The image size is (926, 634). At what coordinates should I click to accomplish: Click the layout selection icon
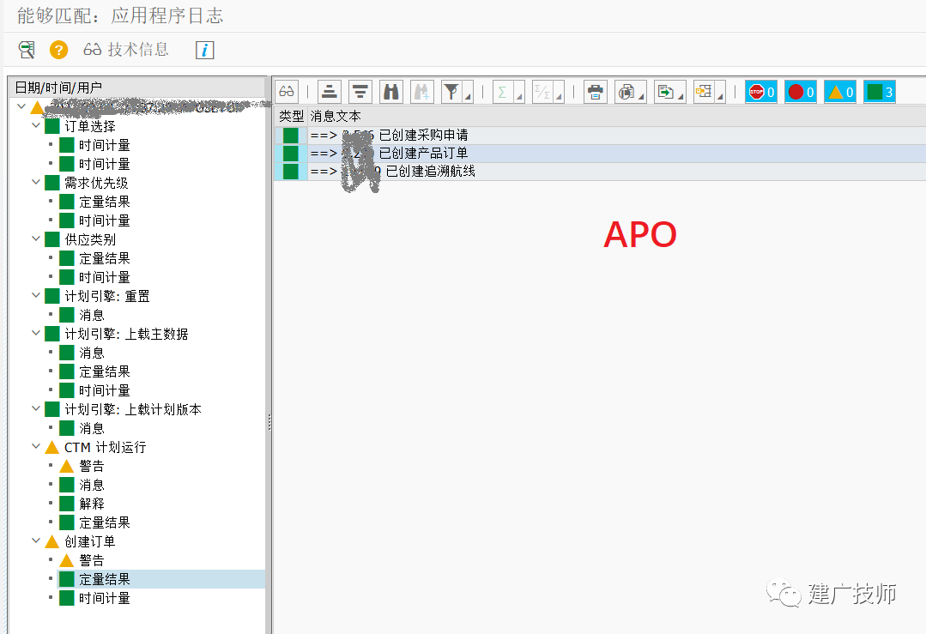click(704, 92)
